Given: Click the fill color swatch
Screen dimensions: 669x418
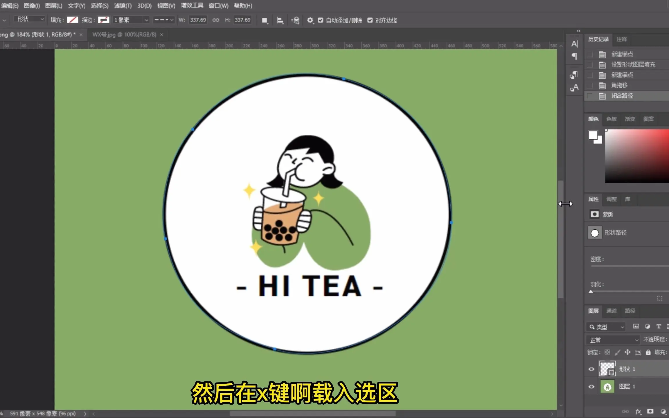Looking at the screenshot, I should (x=73, y=20).
